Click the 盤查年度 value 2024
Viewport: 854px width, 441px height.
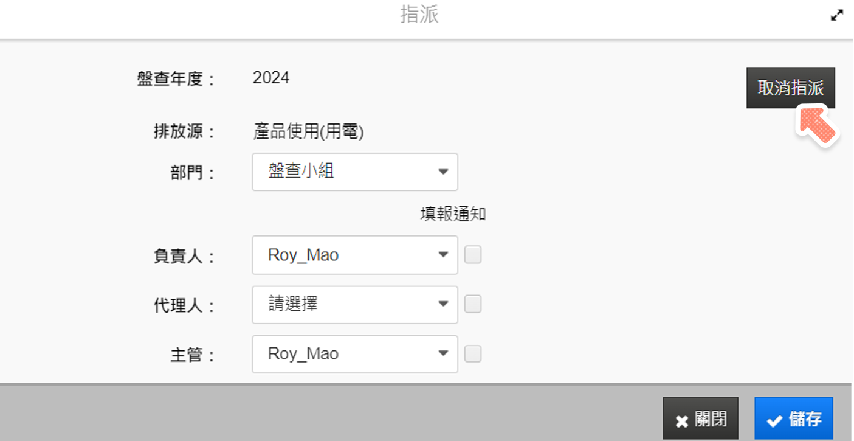point(271,78)
